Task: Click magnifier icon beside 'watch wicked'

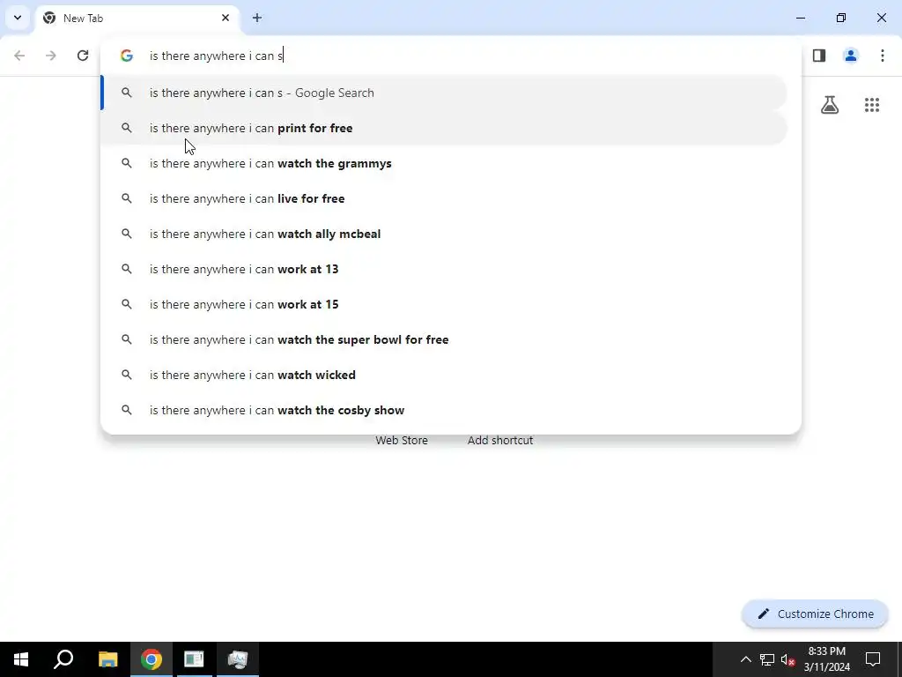Action: (127, 375)
